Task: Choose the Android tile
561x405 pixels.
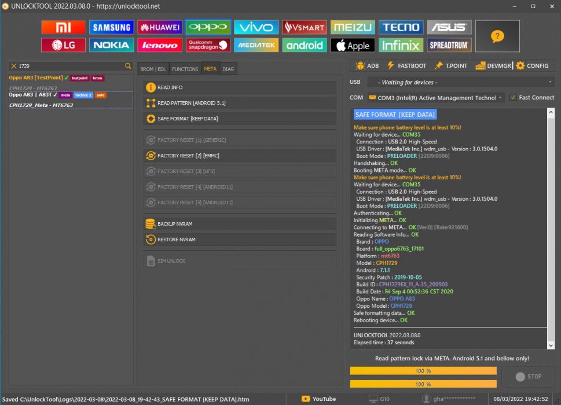Action: point(305,45)
